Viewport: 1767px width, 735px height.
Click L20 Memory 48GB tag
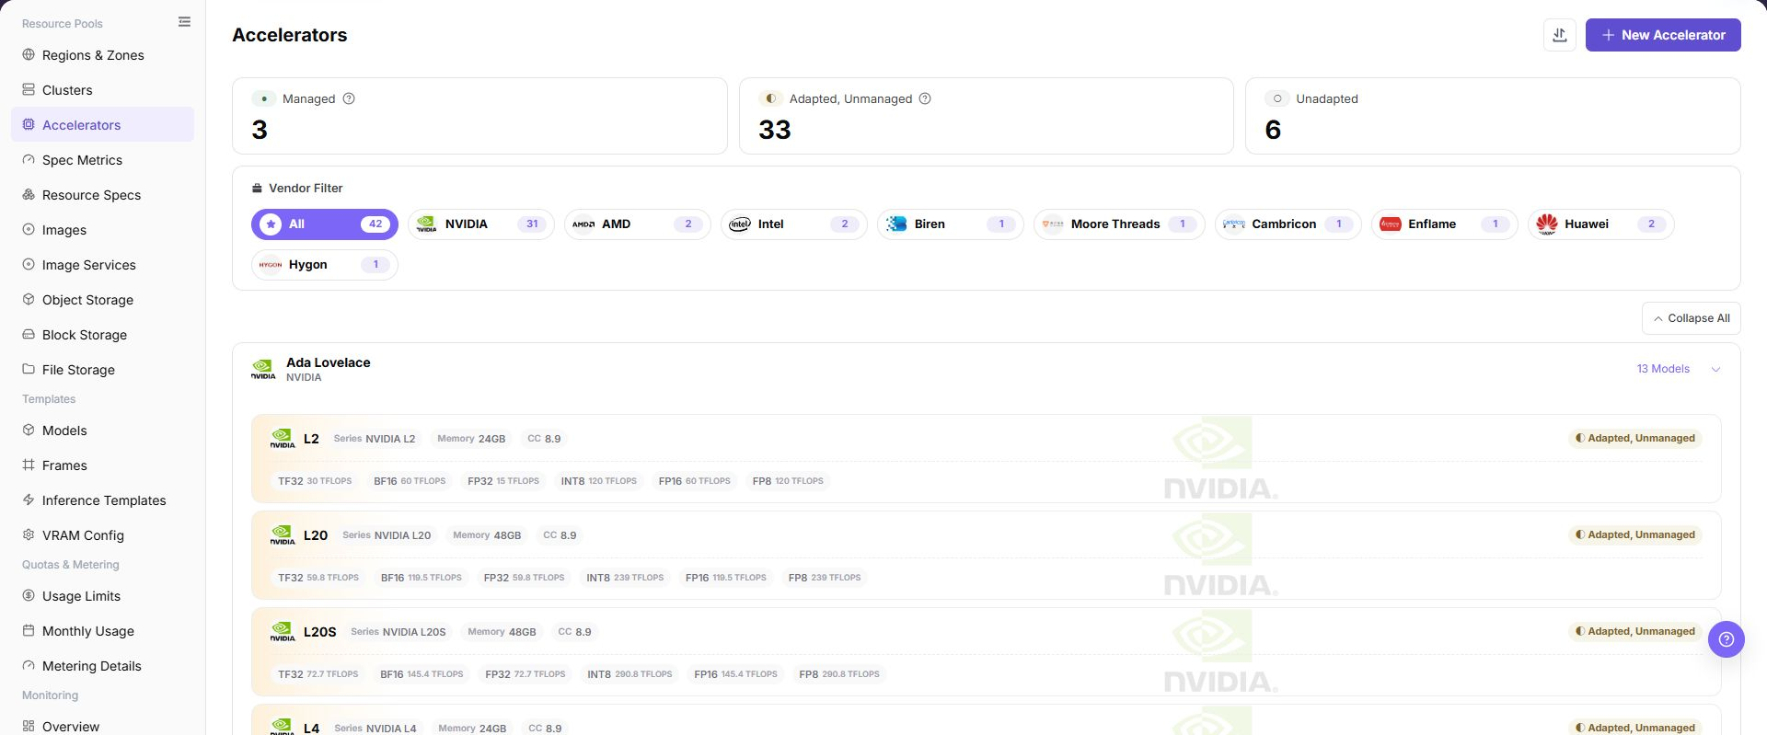487,535
